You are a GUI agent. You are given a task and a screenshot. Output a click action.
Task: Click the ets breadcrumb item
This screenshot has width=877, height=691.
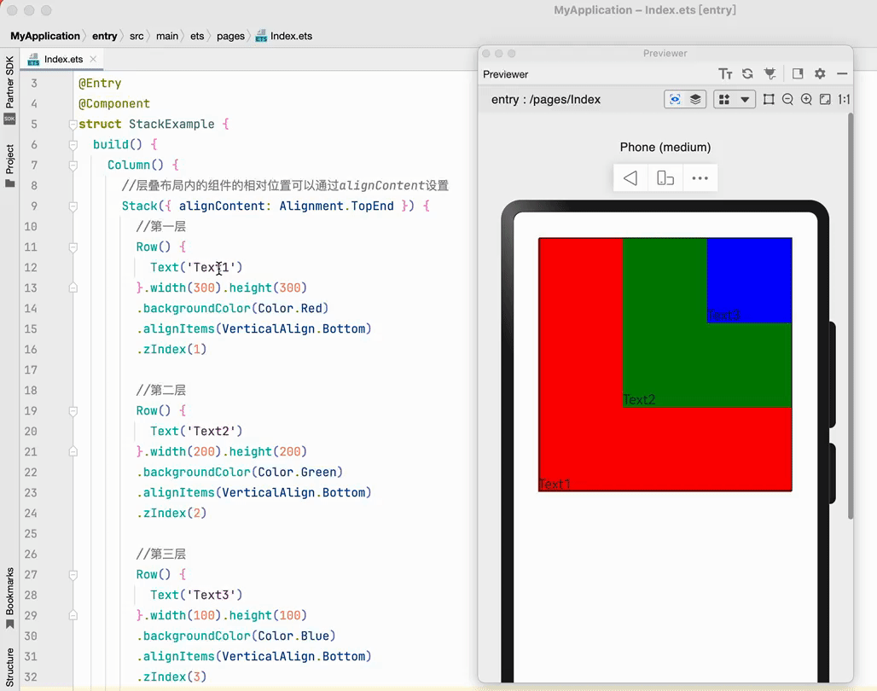tap(197, 36)
